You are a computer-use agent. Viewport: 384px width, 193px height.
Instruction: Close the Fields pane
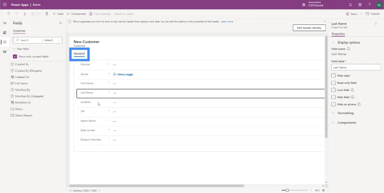(x=60, y=23)
